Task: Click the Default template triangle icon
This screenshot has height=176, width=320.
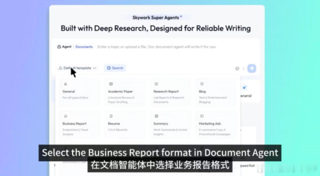Action: coord(60,68)
